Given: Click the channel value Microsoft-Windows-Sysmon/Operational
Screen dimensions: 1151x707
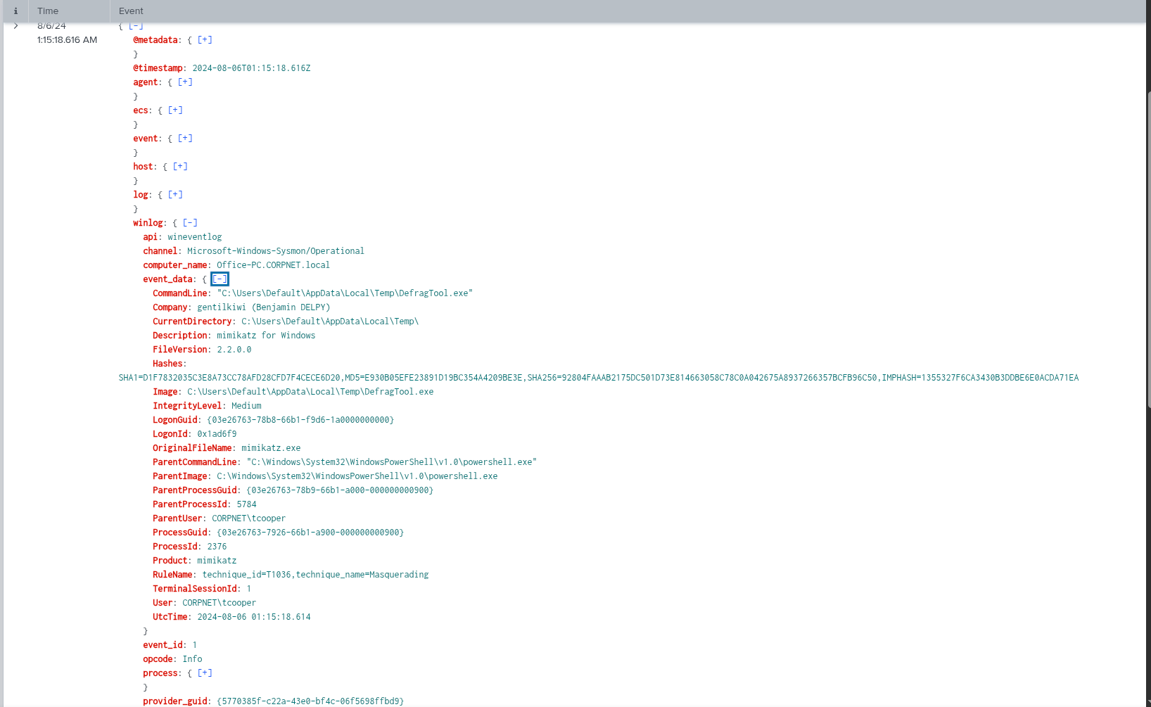Looking at the screenshot, I should point(276,251).
